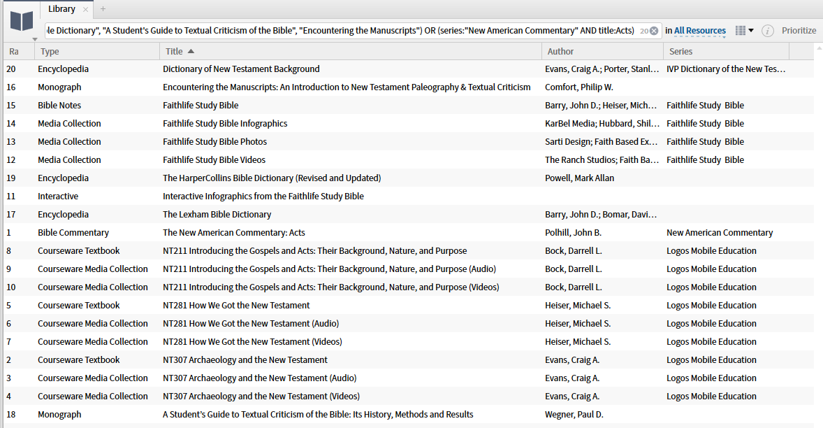Select NT281 How We Got the New Testament textbook
Viewport: 823px width, 428px height.
click(236, 305)
